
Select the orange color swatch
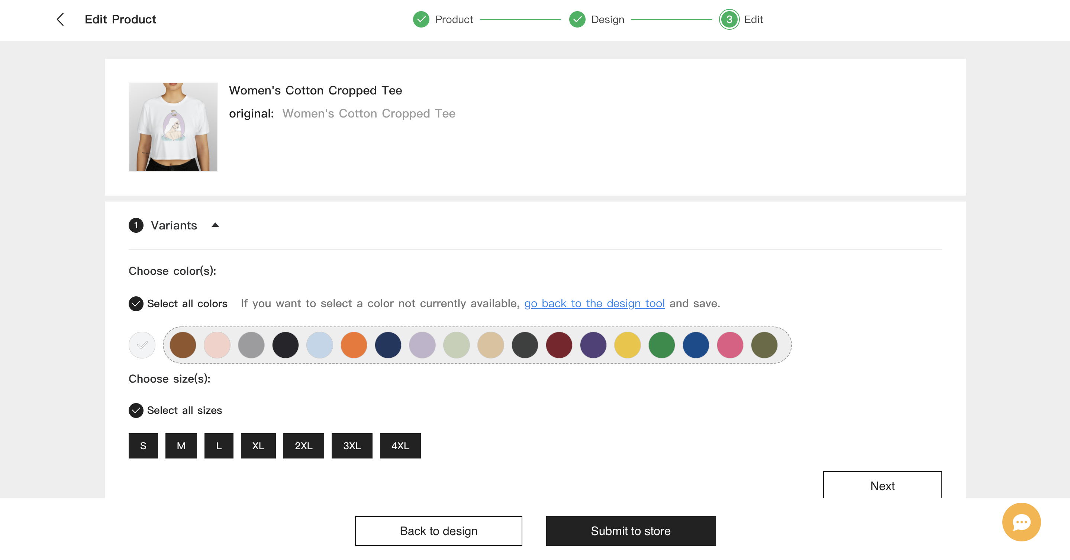click(x=354, y=345)
